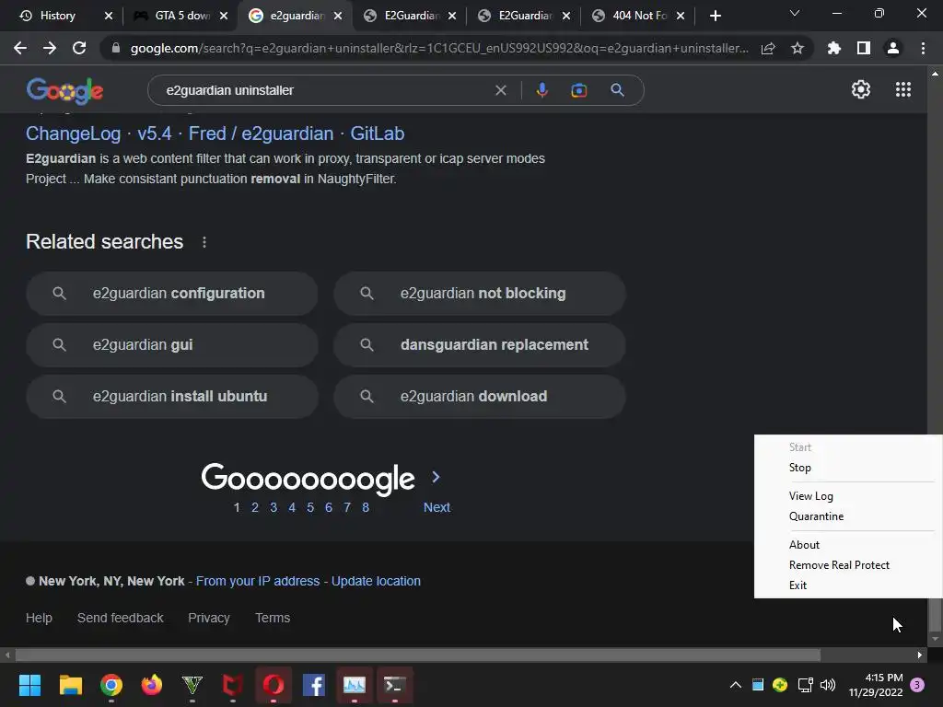Bookmark this page with the star

pos(797,48)
